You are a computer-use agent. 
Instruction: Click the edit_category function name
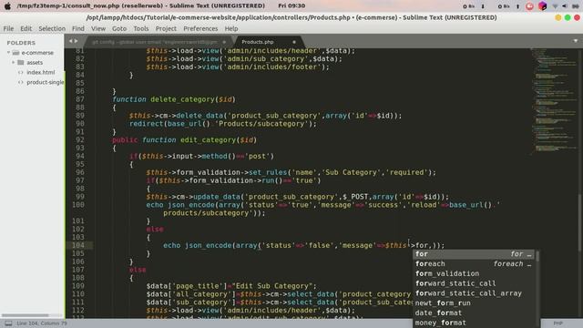(x=209, y=139)
